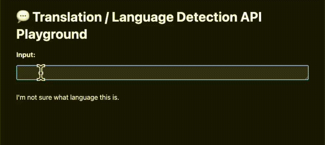Click "I'm" in the result text

20,98
